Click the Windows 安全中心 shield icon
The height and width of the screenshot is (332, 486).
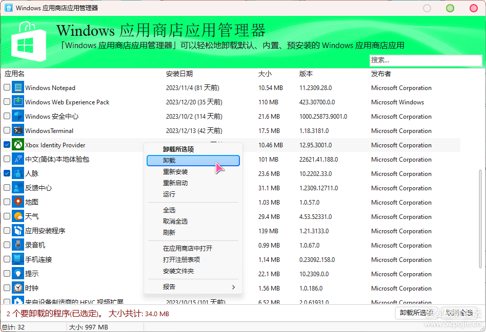coord(18,116)
